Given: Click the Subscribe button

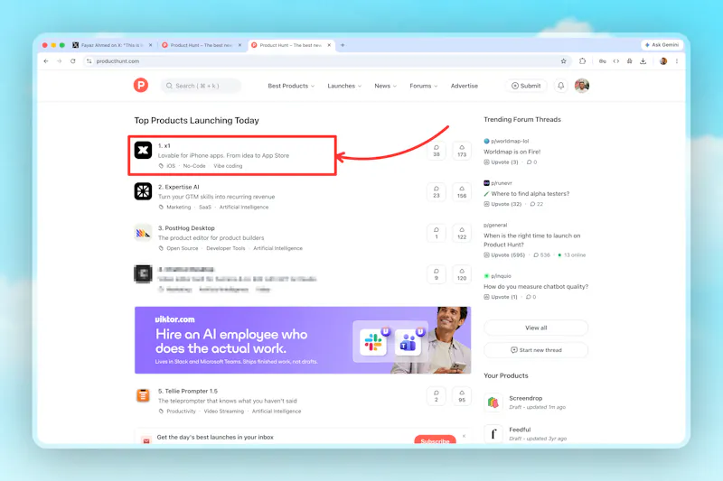Looking at the screenshot, I should pos(435,440).
